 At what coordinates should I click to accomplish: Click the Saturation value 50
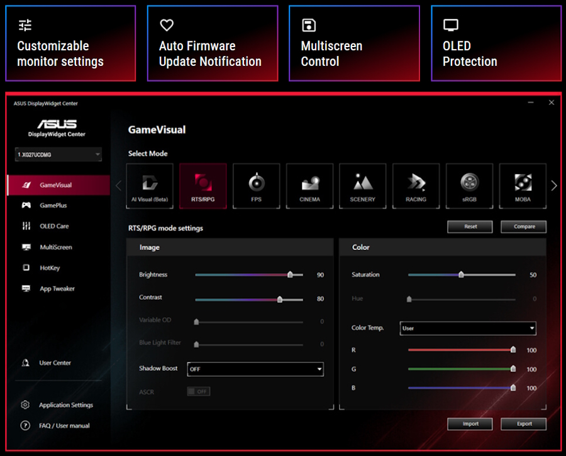pos(533,275)
